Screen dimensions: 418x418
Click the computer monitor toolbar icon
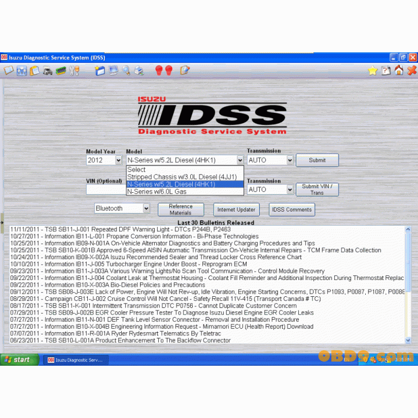pos(113,71)
